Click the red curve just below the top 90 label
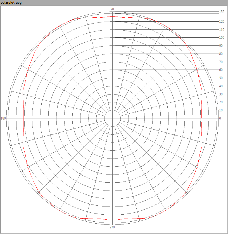 (x=112, y=17)
